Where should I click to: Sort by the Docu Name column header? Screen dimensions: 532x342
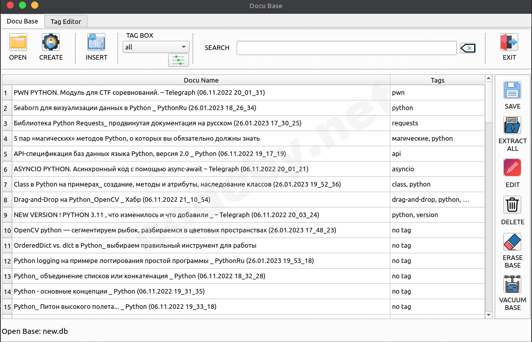pyautogui.click(x=201, y=80)
